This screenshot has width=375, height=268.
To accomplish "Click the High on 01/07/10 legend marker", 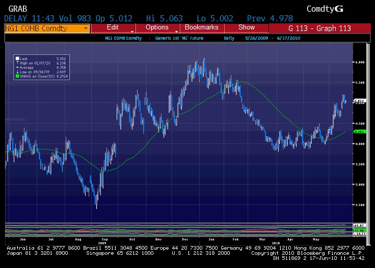I will [17, 63].
